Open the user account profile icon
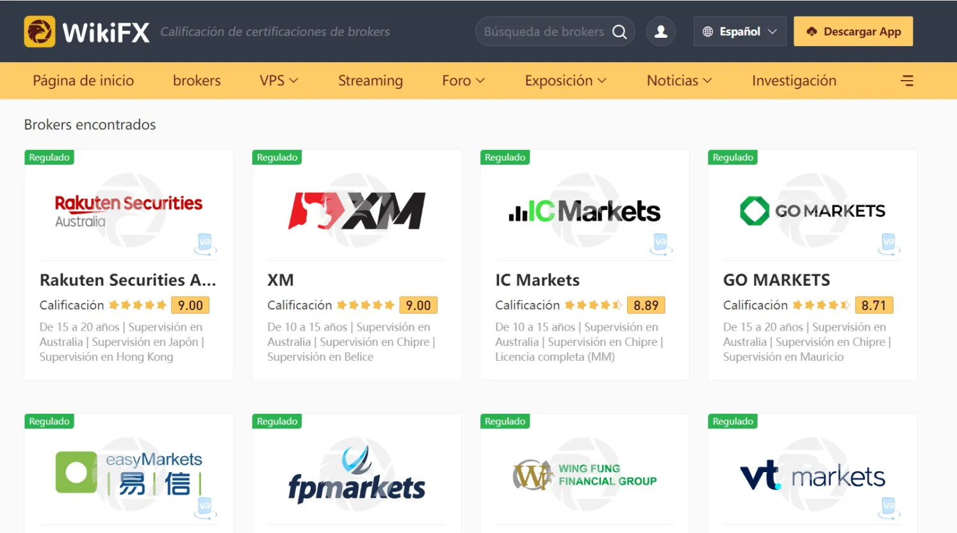This screenshot has width=957, height=533. click(661, 31)
